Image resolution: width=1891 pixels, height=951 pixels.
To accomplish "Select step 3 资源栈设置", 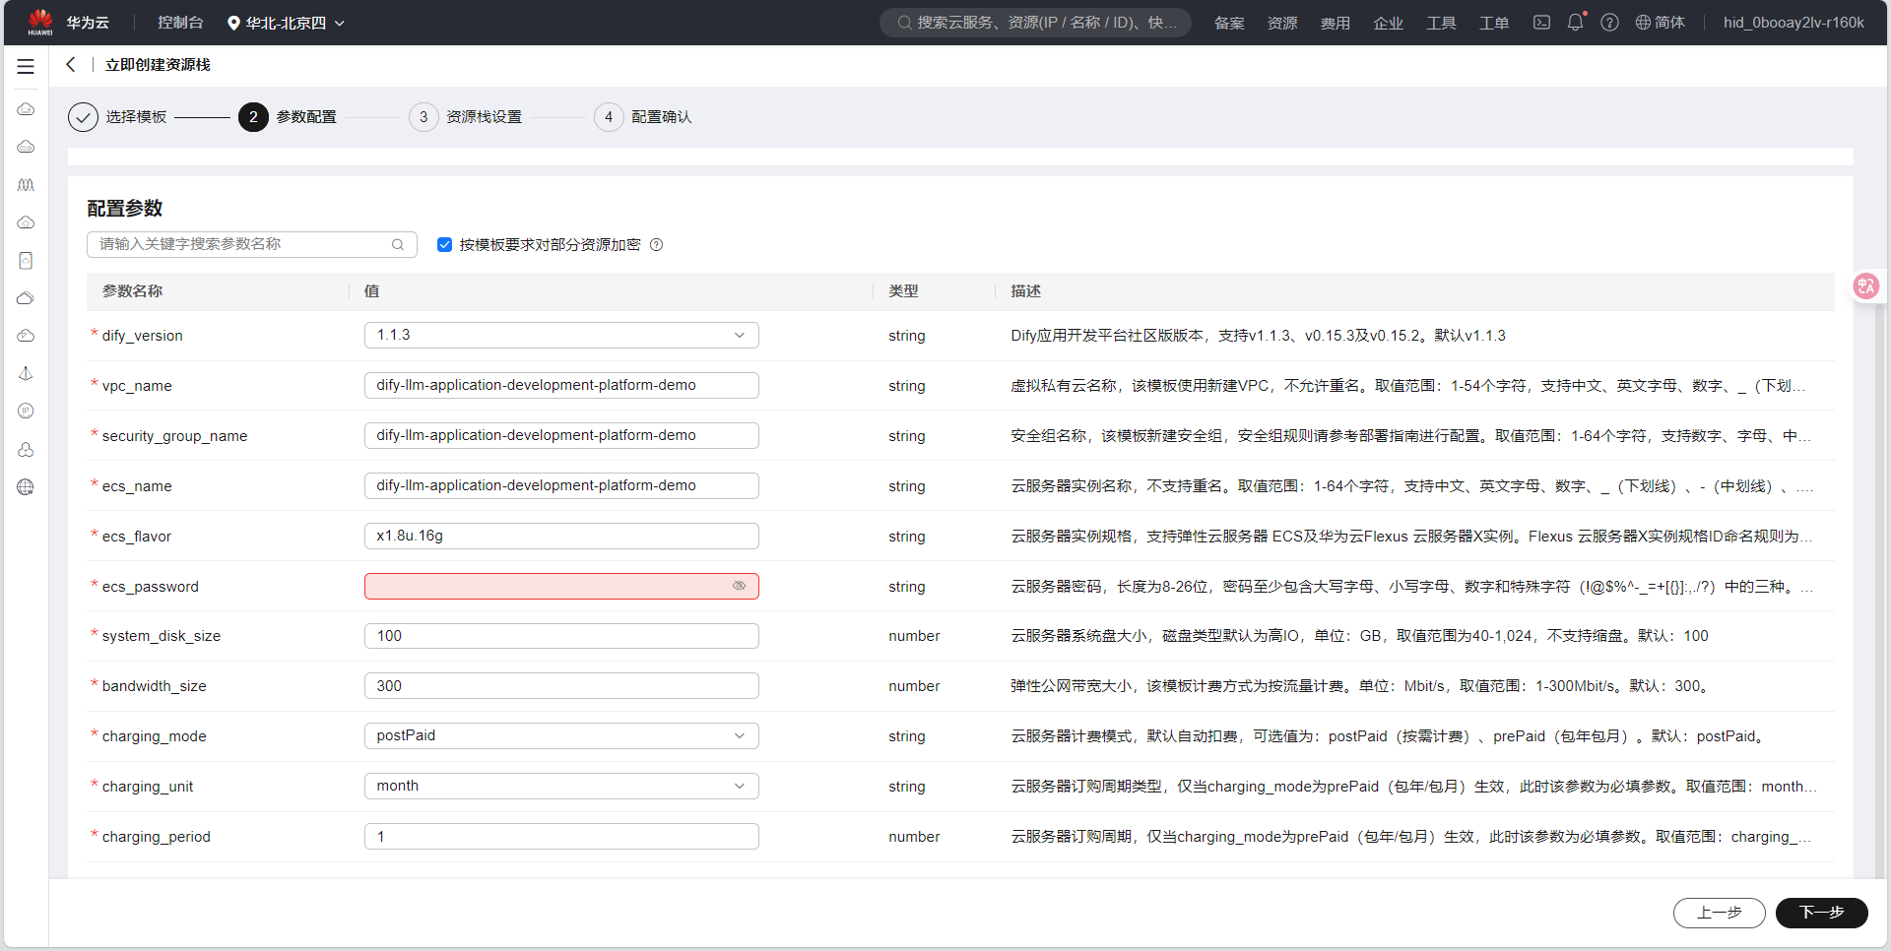I will (466, 117).
